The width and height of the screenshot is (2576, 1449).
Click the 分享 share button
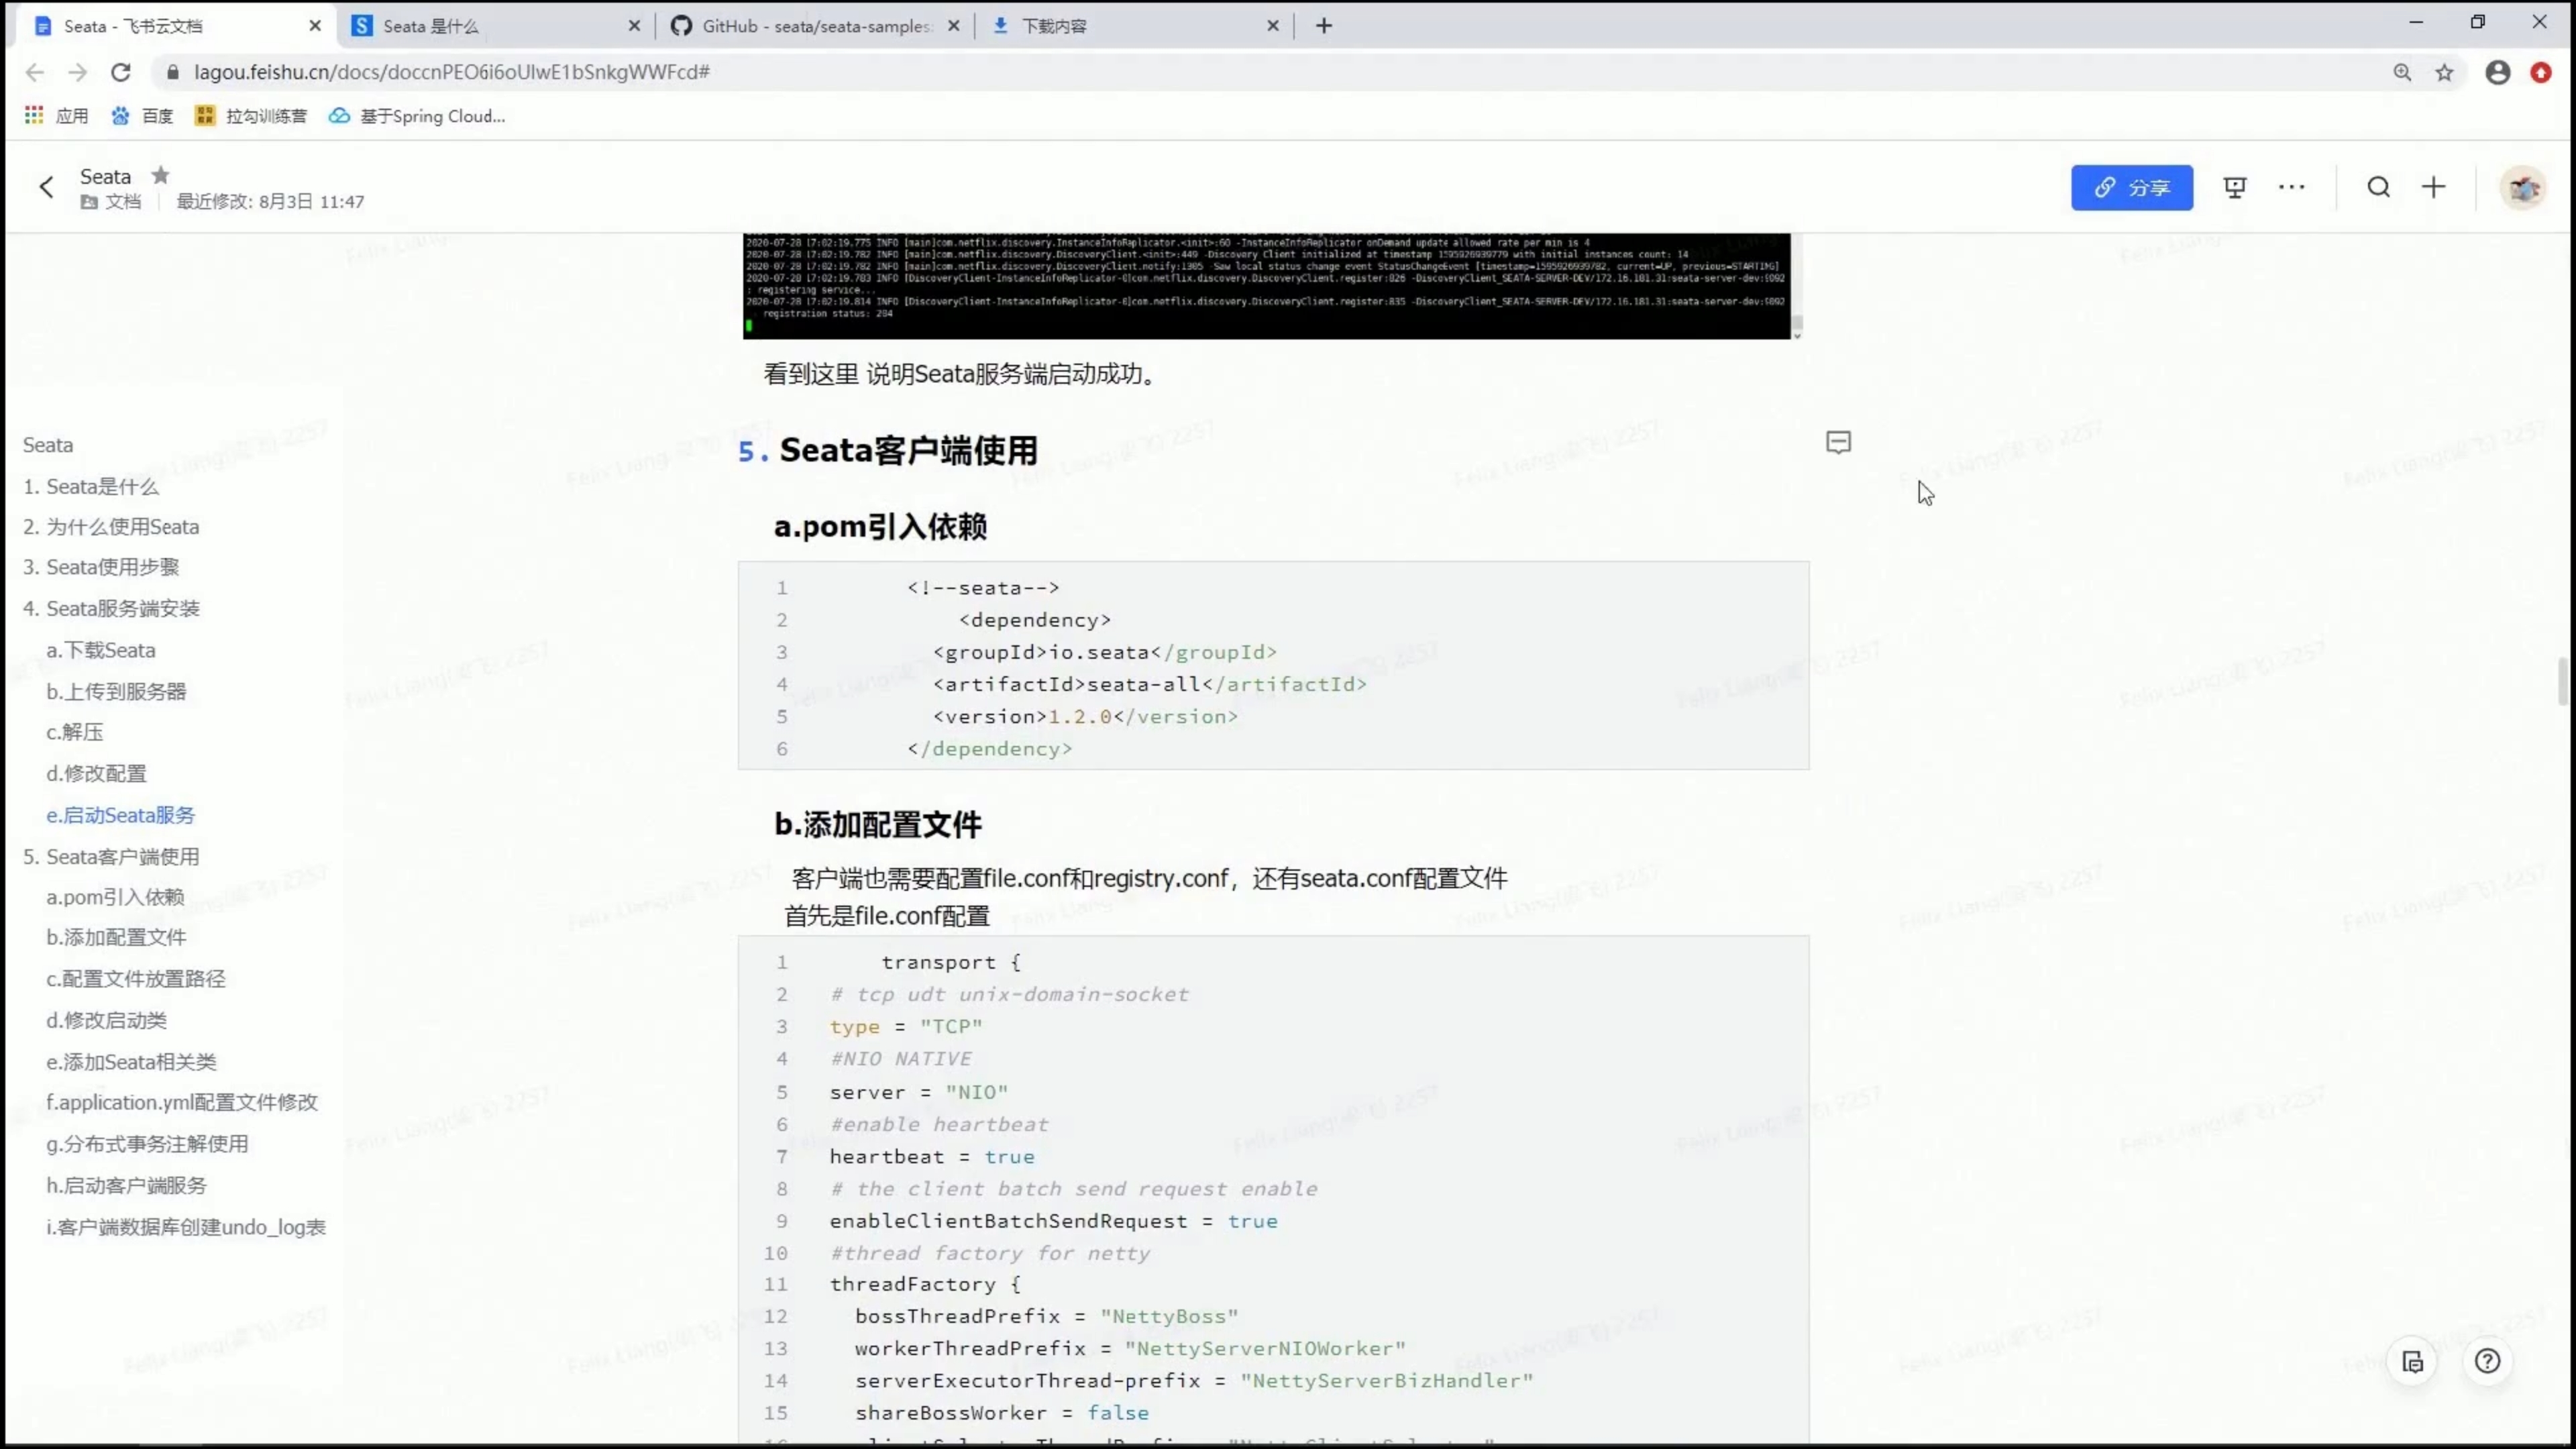point(2132,187)
